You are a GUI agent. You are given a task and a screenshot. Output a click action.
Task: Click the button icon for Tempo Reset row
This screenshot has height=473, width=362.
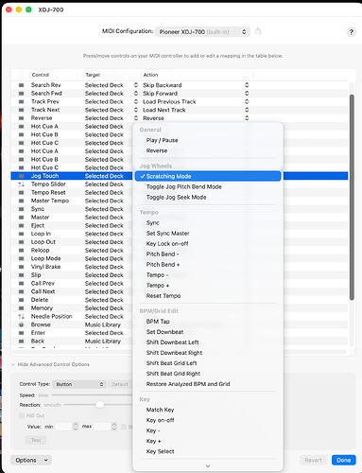pos(21,192)
